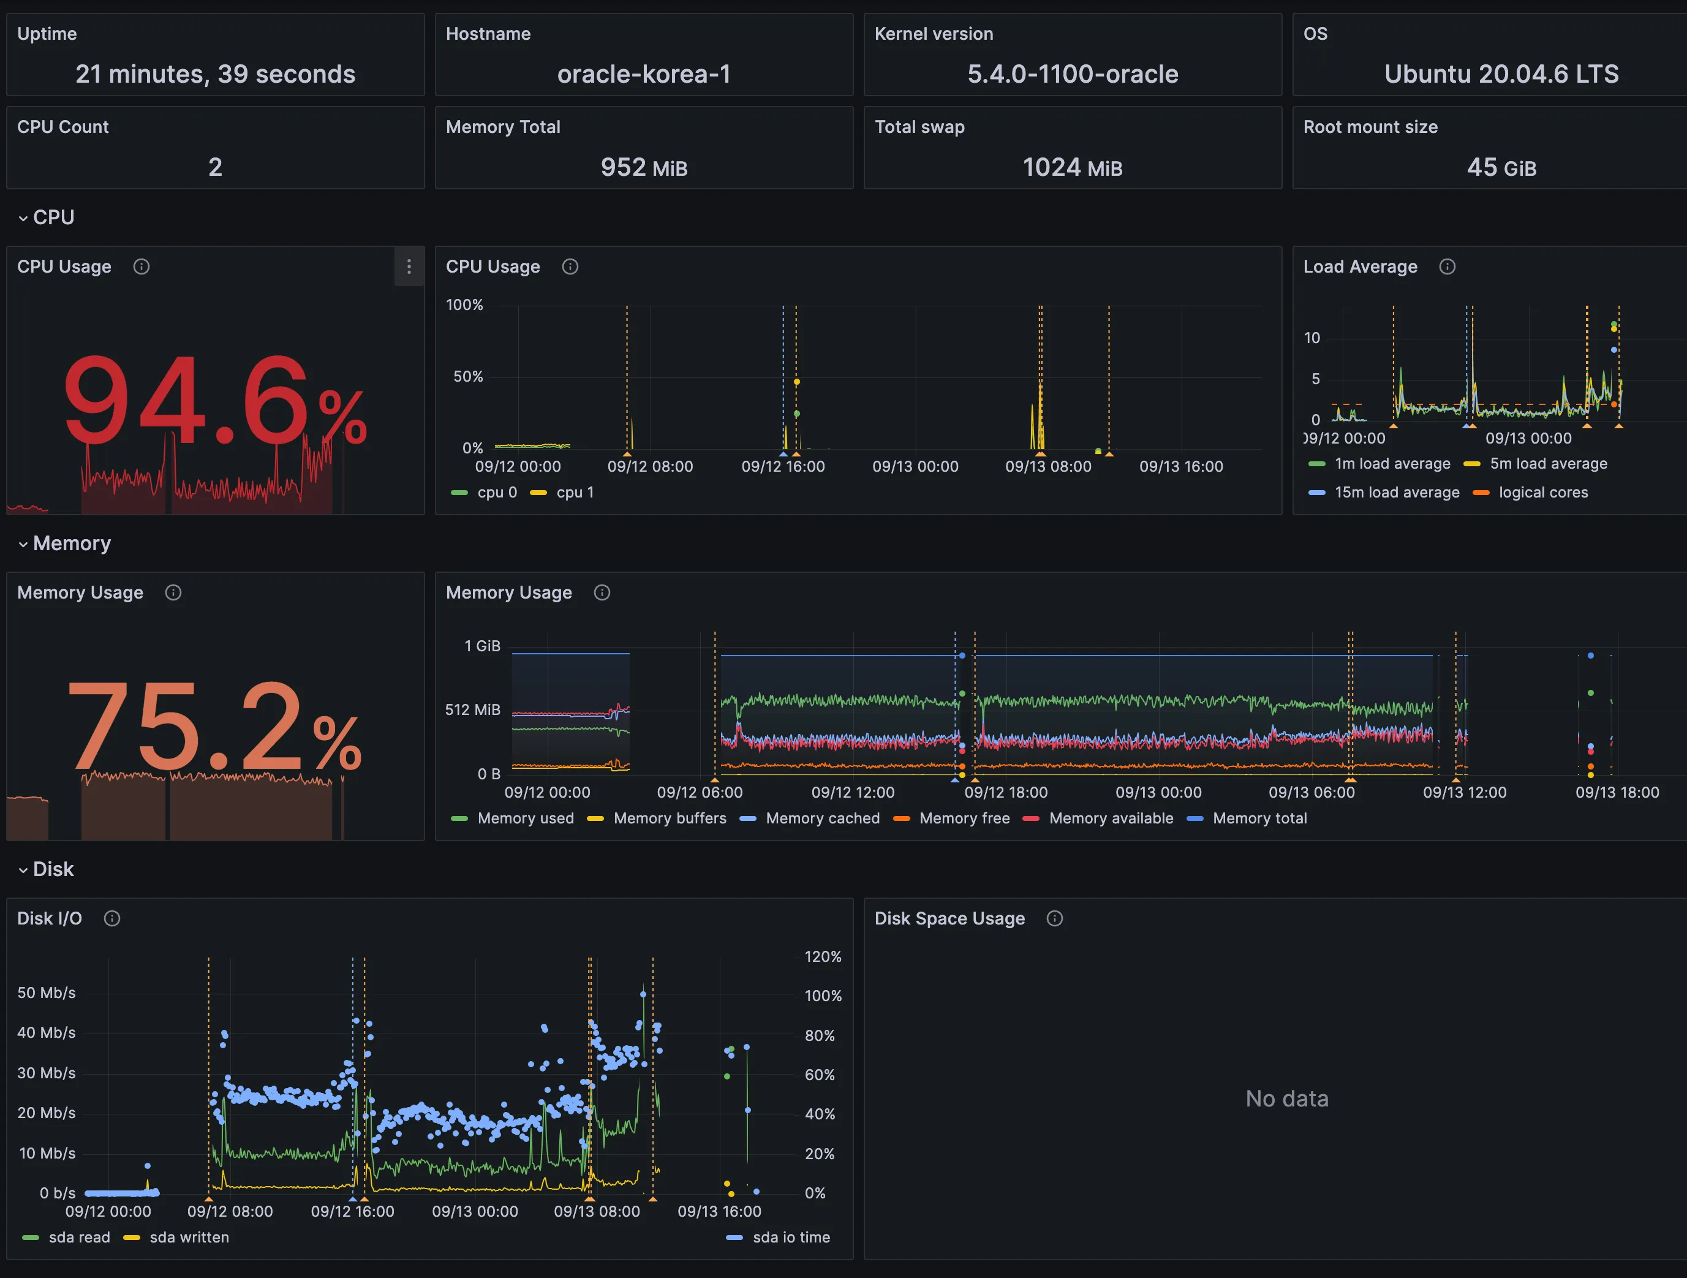The height and width of the screenshot is (1278, 1687).
Task: Click the CPU Usage graph info icon
Action: tap(570, 267)
